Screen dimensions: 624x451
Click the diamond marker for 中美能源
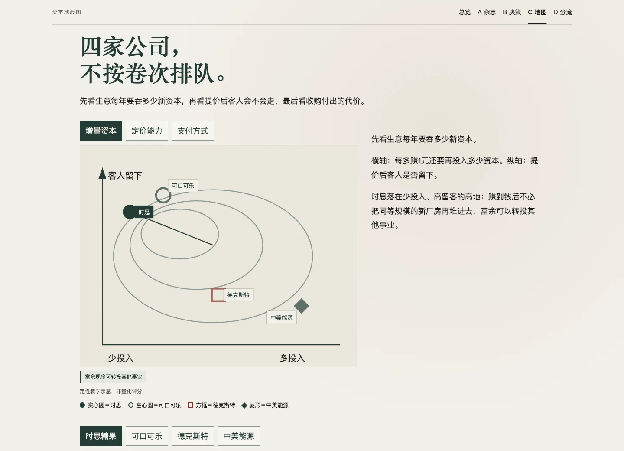(x=301, y=306)
